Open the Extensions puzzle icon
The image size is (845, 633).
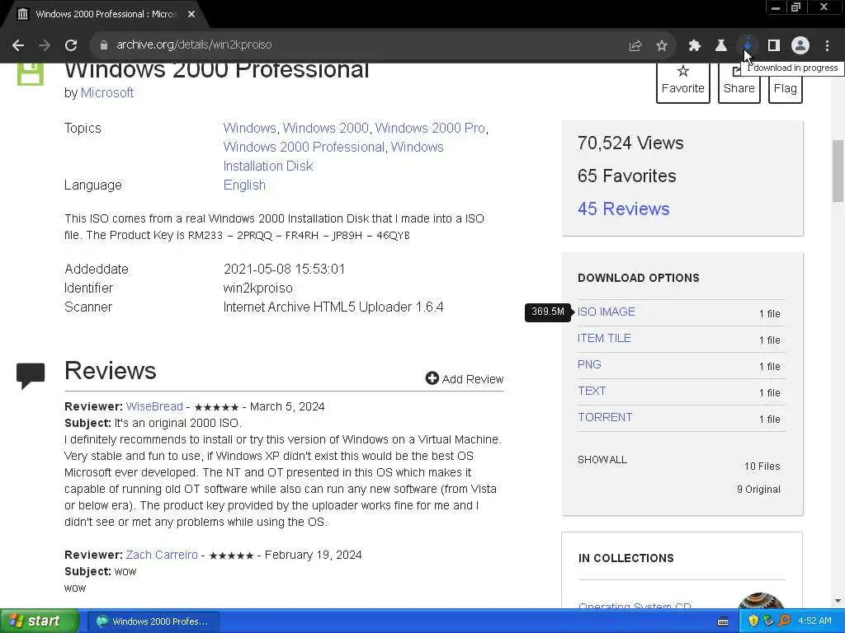[695, 46]
